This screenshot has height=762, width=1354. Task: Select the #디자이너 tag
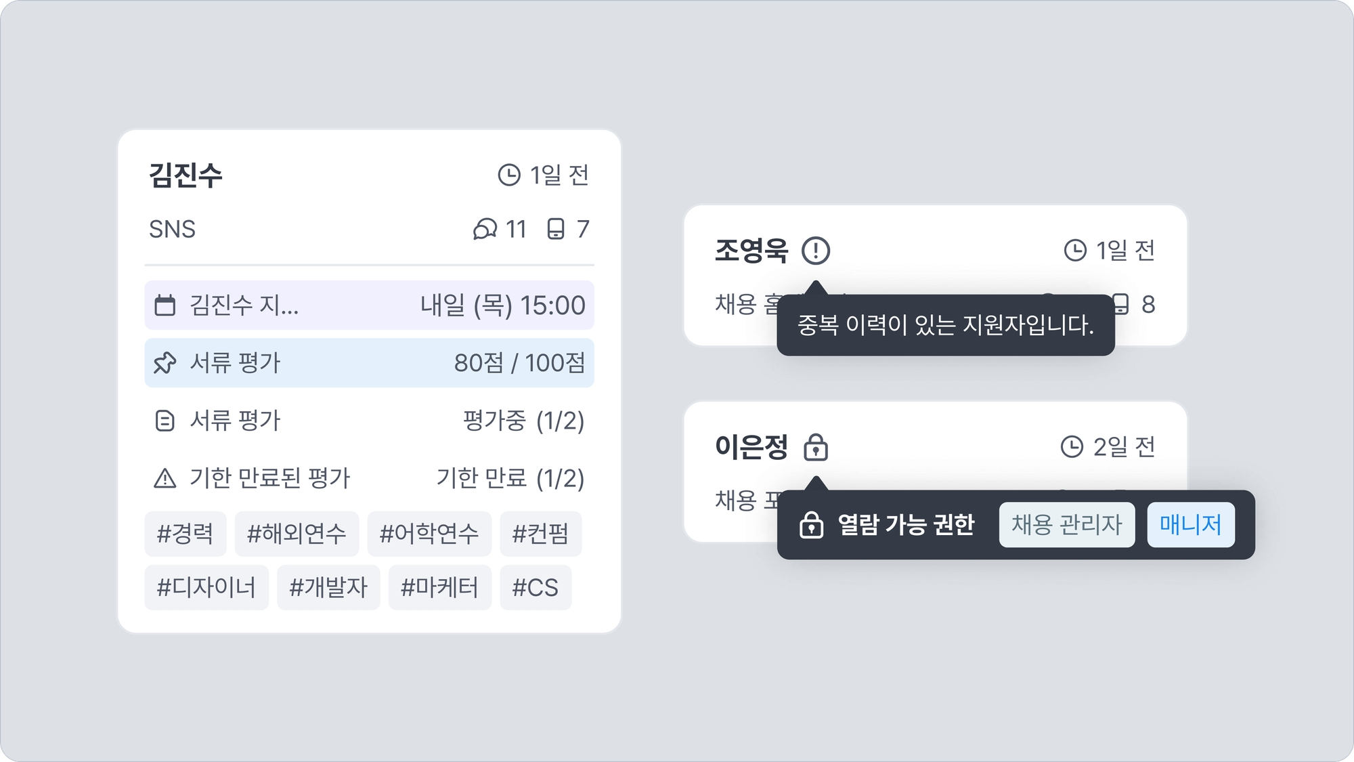[x=206, y=587]
